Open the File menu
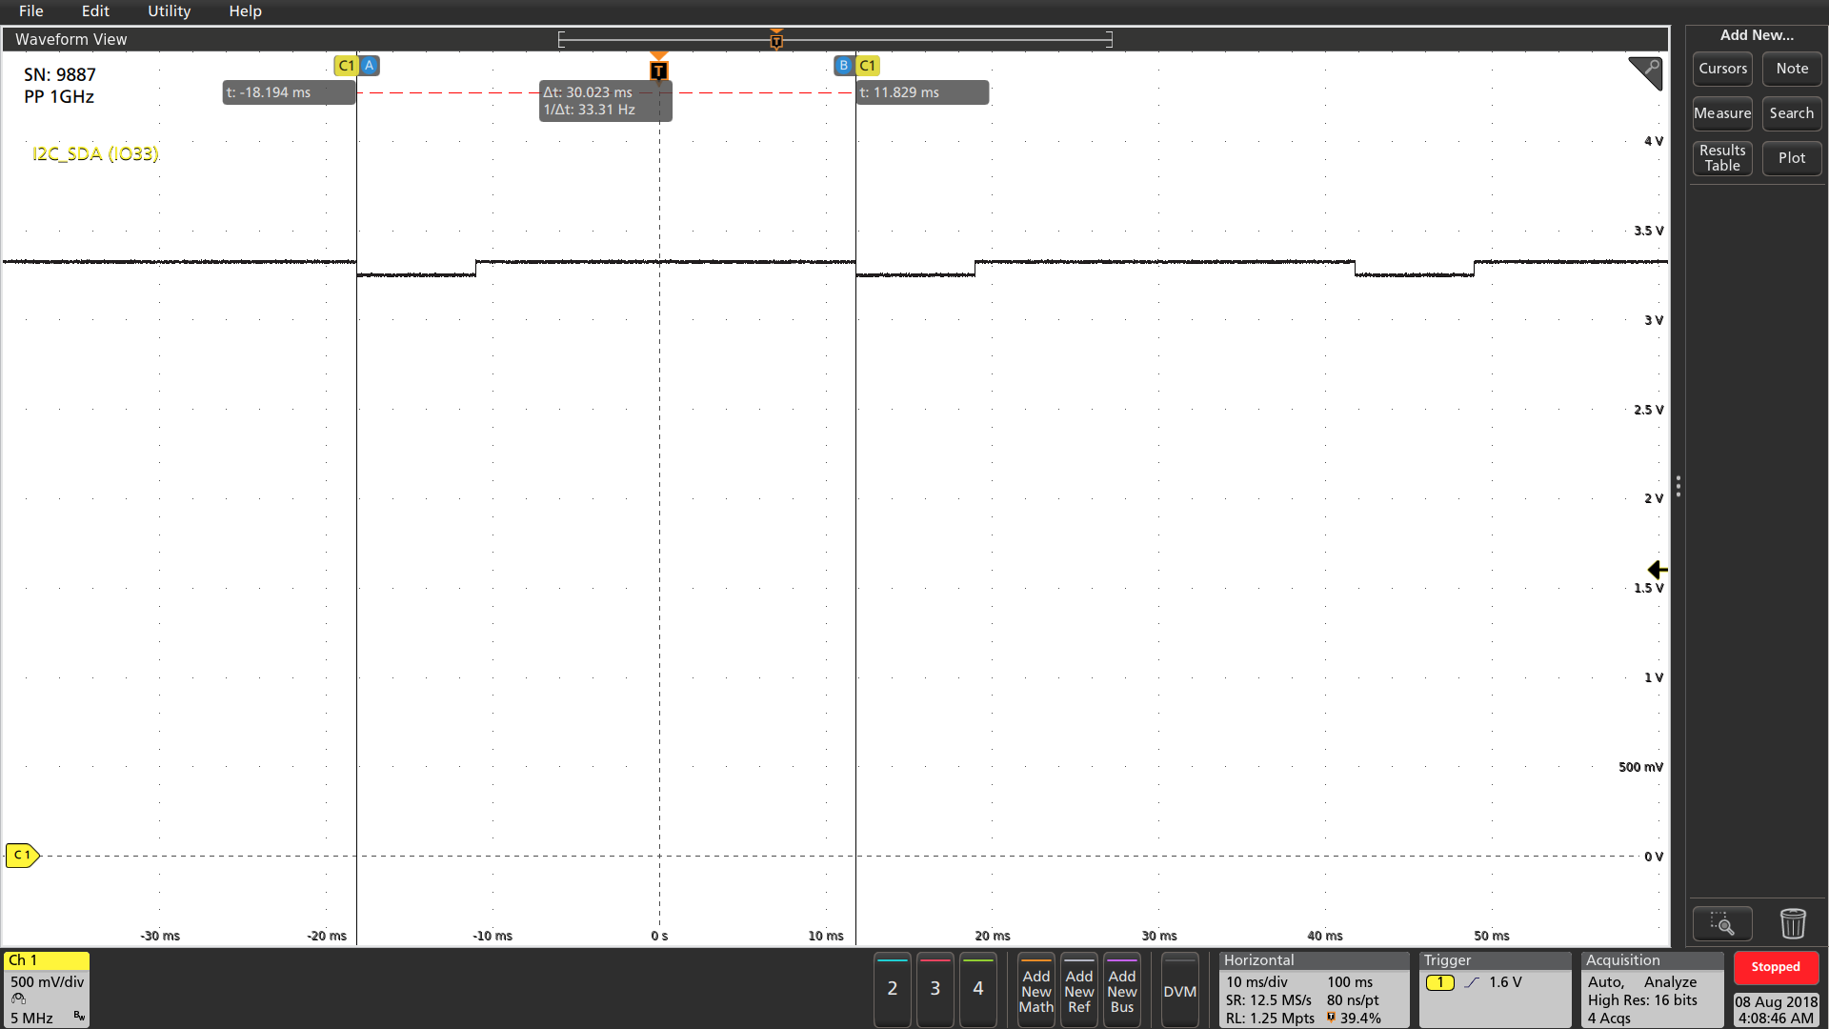This screenshot has height=1029, width=1829. [x=32, y=12]
